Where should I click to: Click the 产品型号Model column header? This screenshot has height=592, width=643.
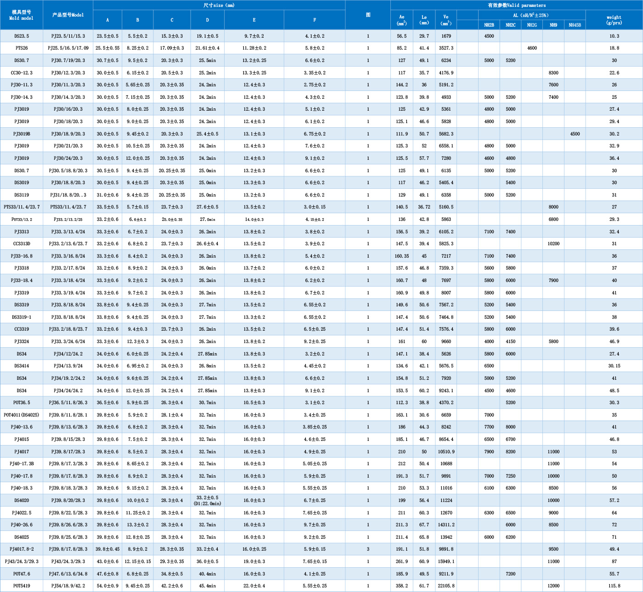(68, 15)
